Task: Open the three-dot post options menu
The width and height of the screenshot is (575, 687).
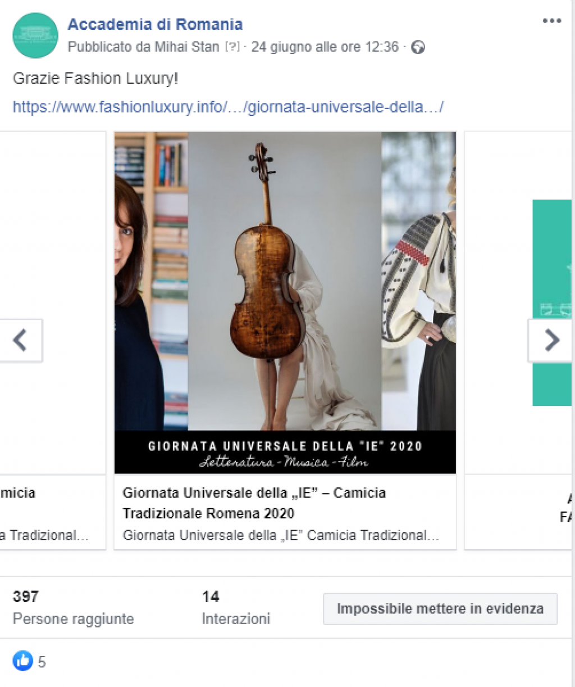Action: tap(551, 21)
